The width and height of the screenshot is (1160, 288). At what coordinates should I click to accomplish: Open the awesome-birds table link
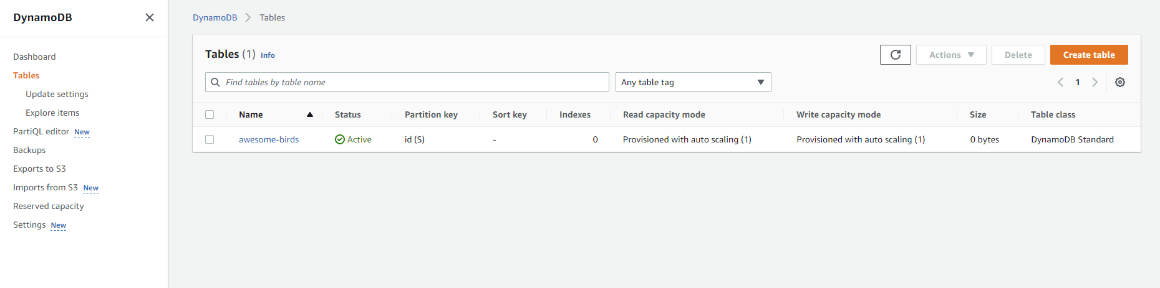(269, 139)
